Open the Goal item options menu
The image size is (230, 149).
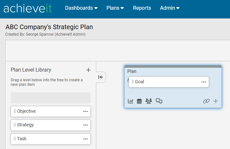pos(204,82)
